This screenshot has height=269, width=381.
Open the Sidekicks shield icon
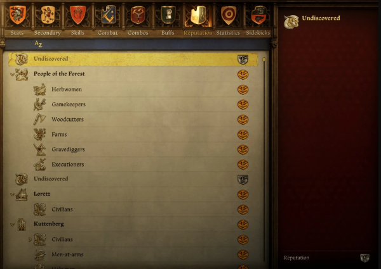click(x=258, y=15)
